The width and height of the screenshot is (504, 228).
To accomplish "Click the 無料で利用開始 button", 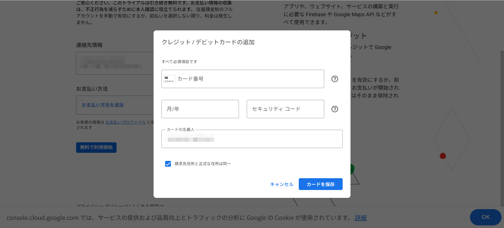I will [96, 147].
